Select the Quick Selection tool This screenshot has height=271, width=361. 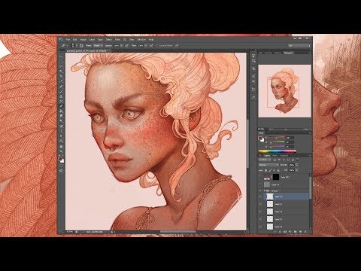[x=61, y=72]
